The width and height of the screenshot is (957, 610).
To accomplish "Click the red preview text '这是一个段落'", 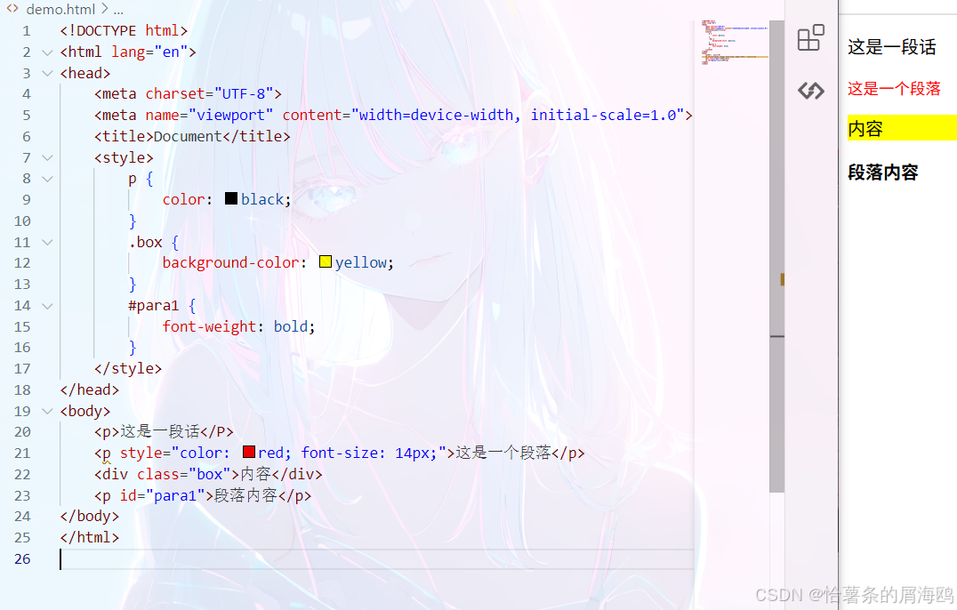I will pos(894,89).
